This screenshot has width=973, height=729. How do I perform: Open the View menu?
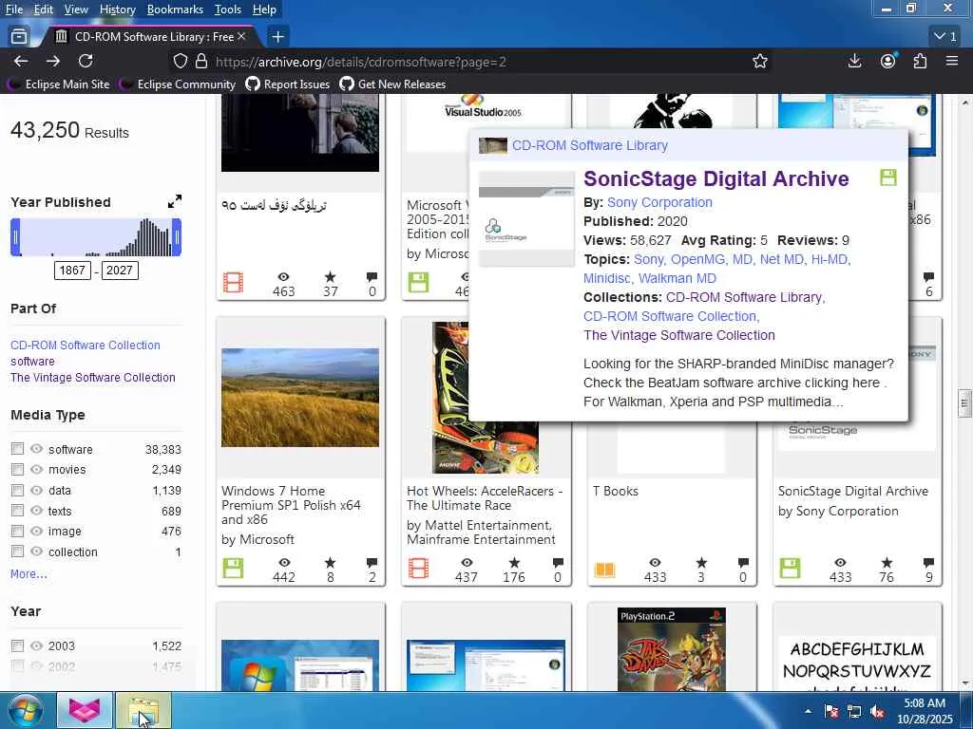point(76,9)
